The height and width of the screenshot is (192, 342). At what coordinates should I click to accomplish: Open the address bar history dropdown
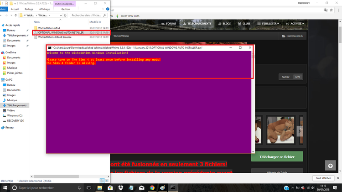click(61, 15)
